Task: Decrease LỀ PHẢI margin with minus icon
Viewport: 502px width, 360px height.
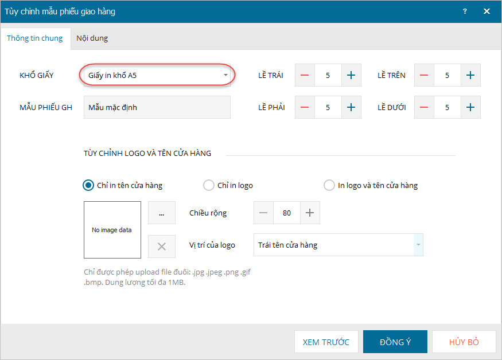Action: (305, 107)
